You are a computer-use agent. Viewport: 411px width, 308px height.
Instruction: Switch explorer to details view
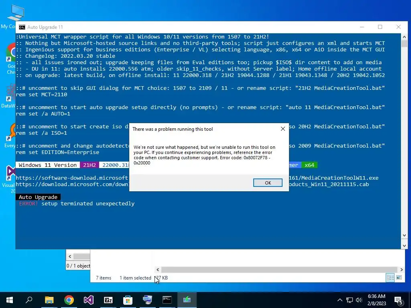point(390,278)
